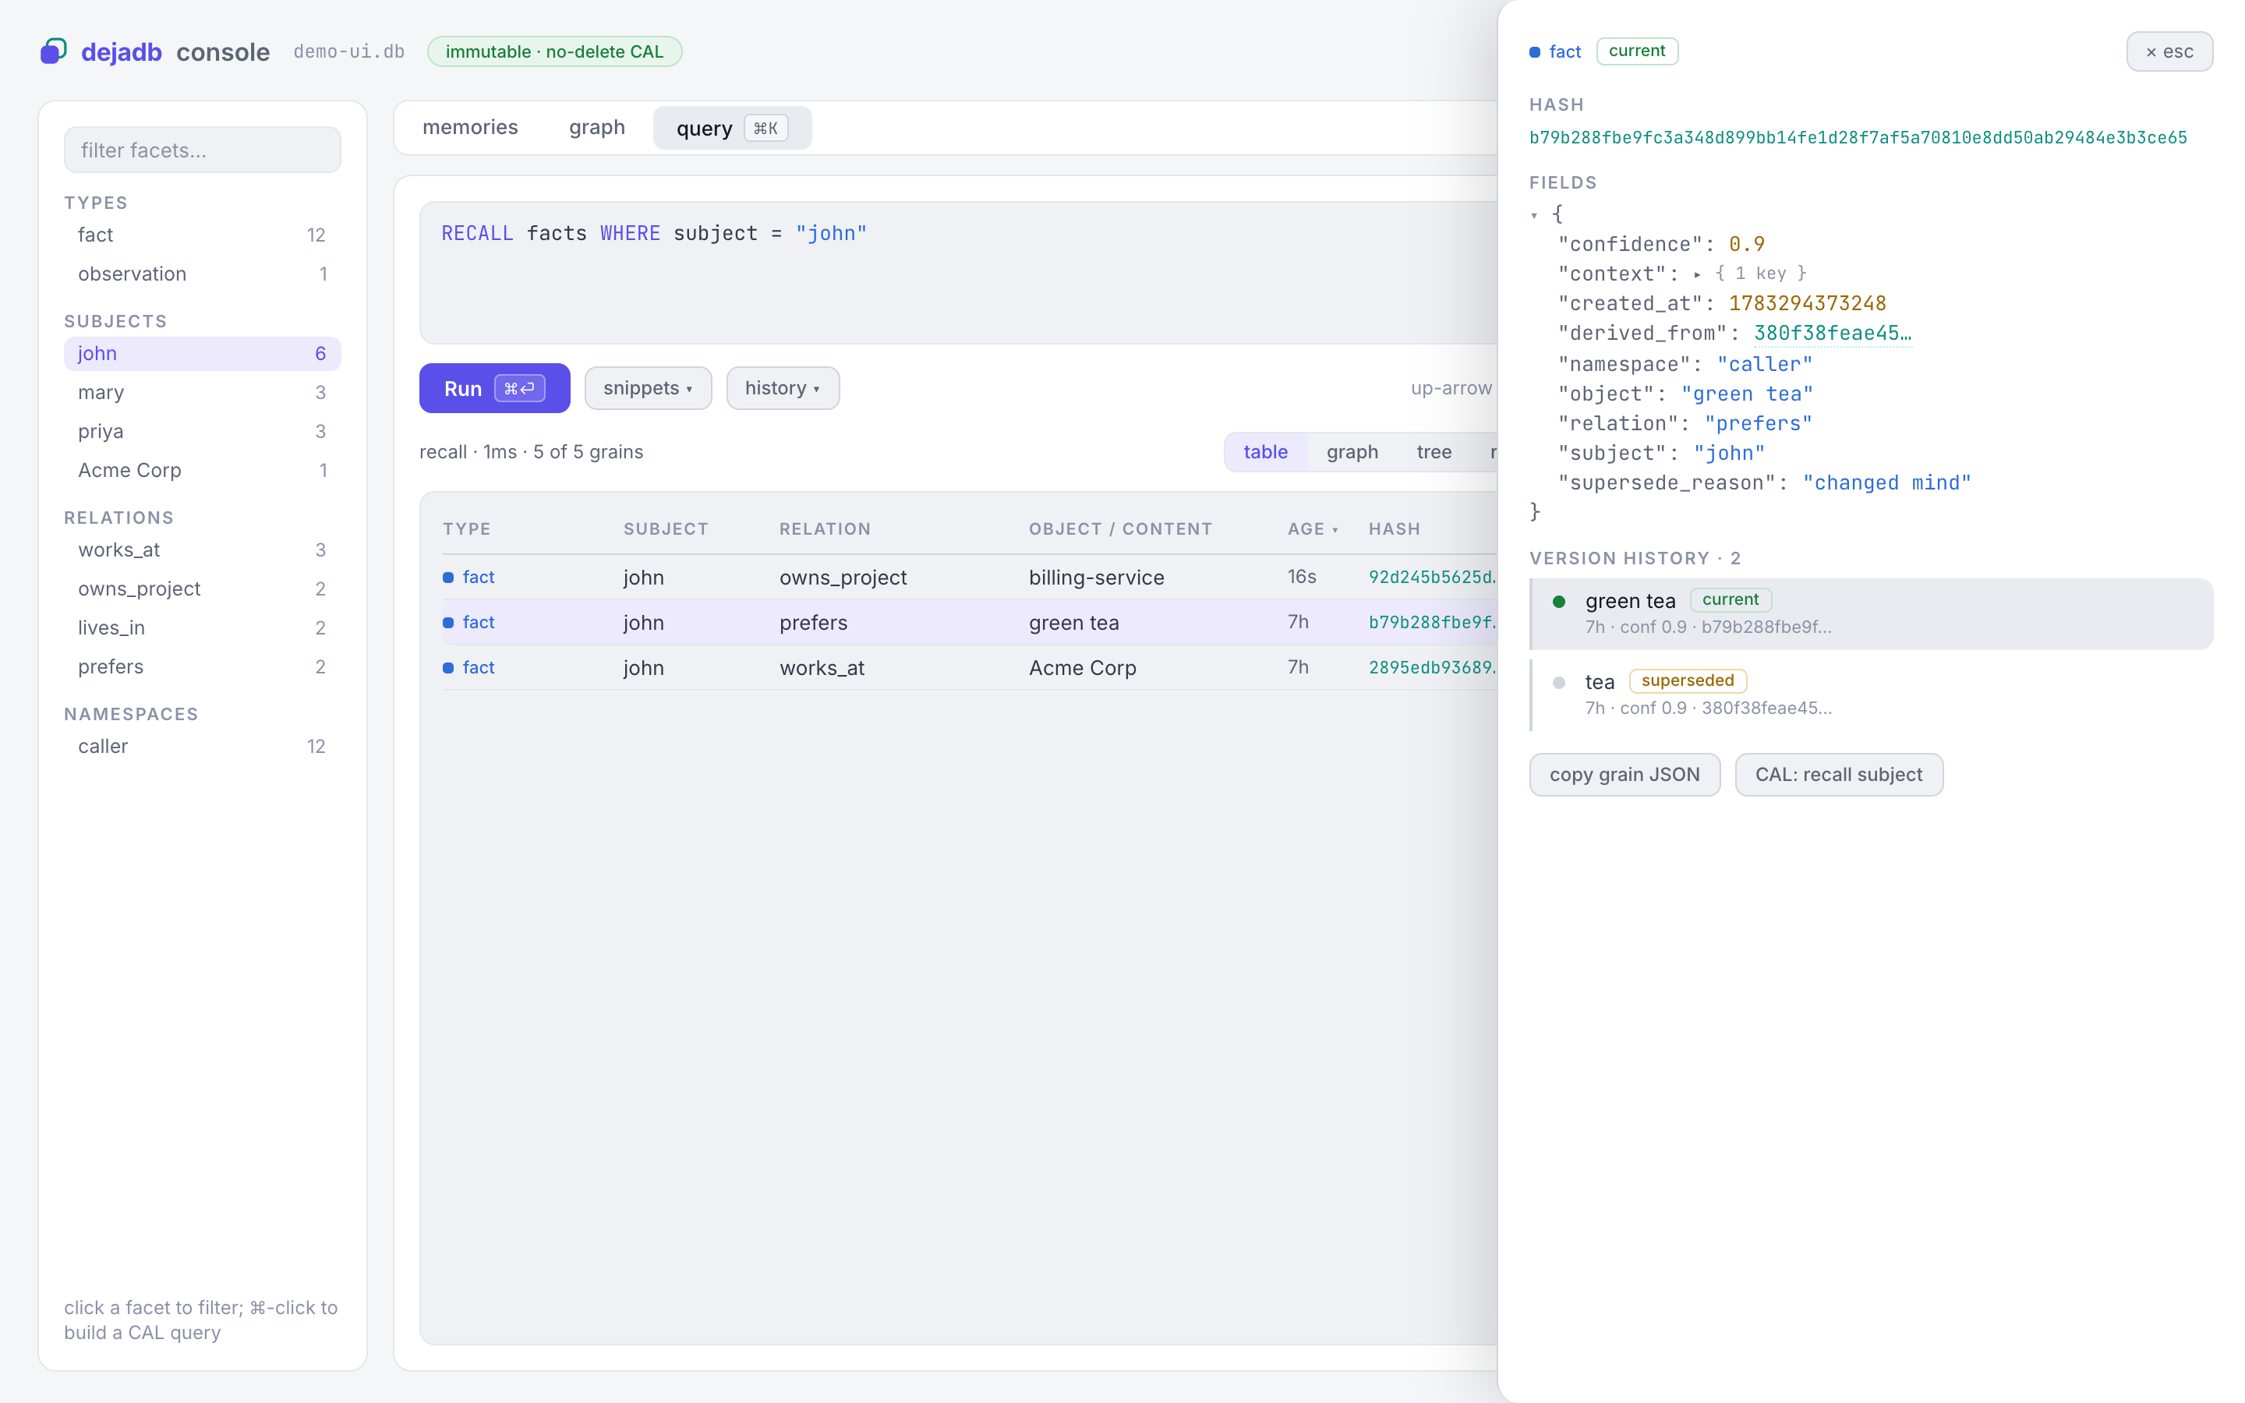Click the demo-ui.db database name
Viewport: 2245px width, 1403px height.
[348, 52]
